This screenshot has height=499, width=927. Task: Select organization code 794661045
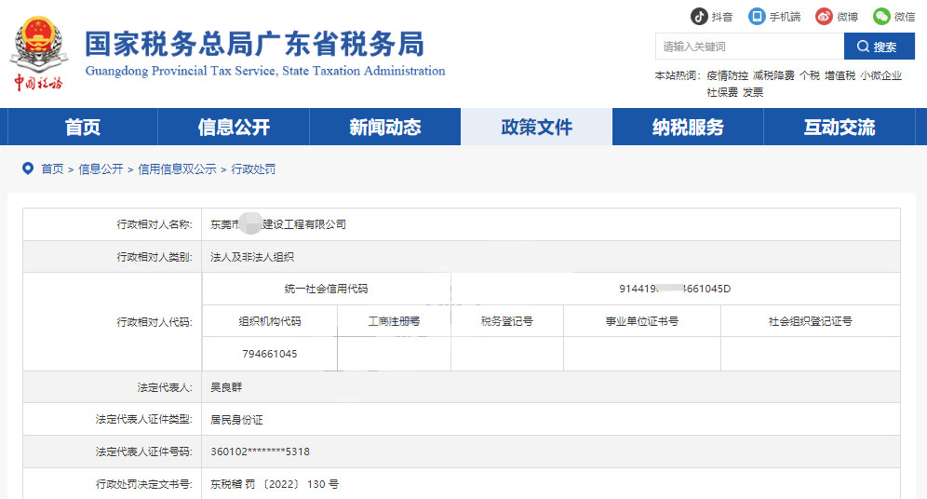click(x=270, y=354)
